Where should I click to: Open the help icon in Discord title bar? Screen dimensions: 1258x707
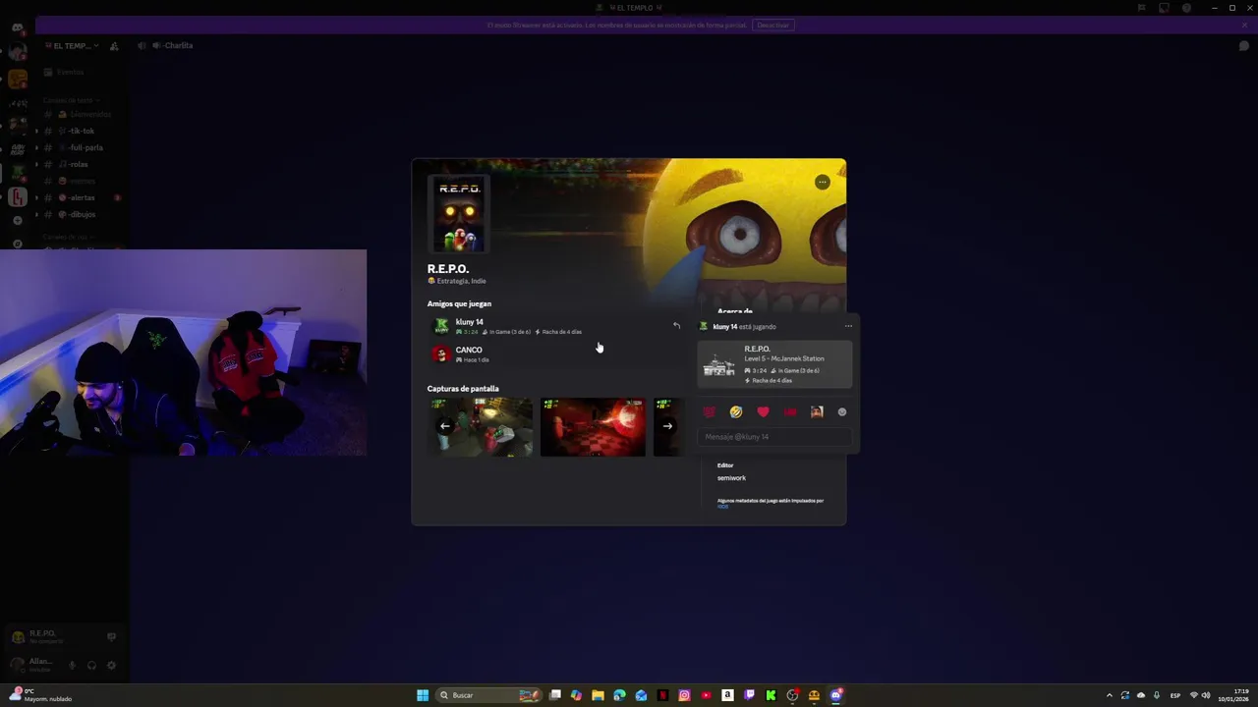[1186, 8]
